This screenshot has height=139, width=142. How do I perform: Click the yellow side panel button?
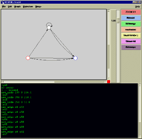131,35
